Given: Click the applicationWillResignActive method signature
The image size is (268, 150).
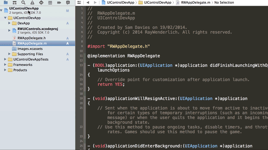Looking at the screenshot, I should click(x=167, y=99).
